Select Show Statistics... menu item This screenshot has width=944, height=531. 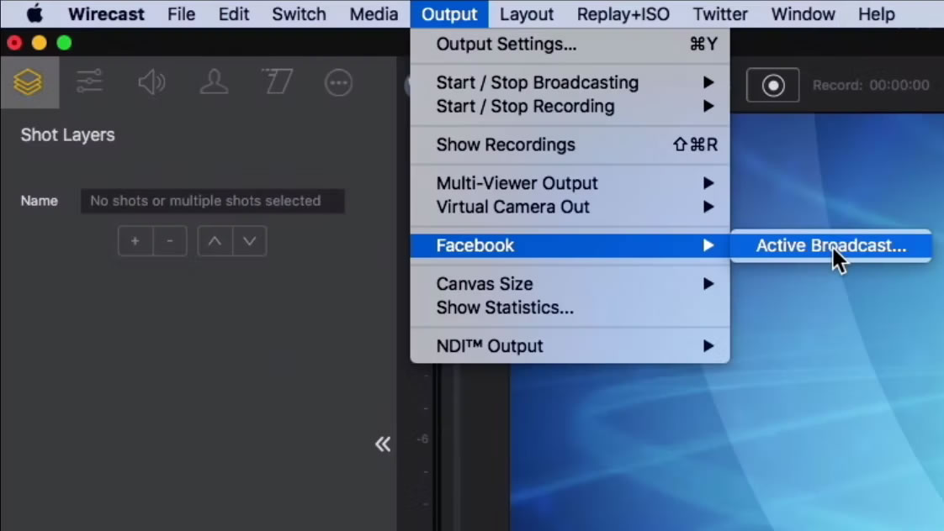(570, 308)
